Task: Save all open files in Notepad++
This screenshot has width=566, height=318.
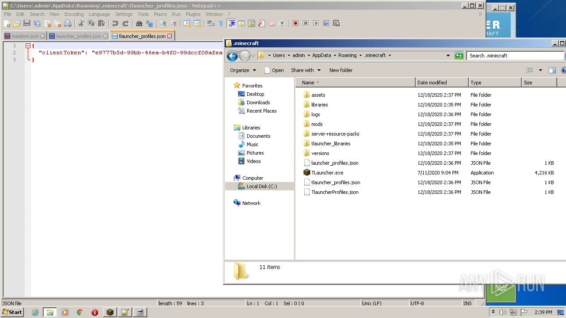Action: coord(37,23)
